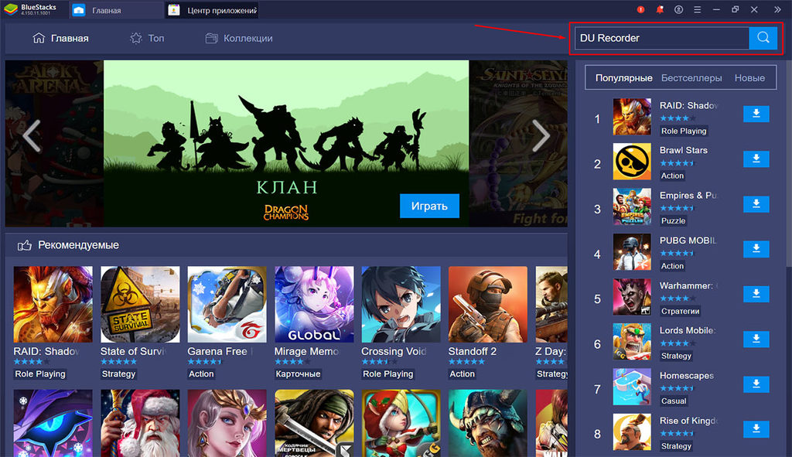This screenshot has height=457, width=792.
Task: Download Warhammer from the list
Action: coord(756,294)
